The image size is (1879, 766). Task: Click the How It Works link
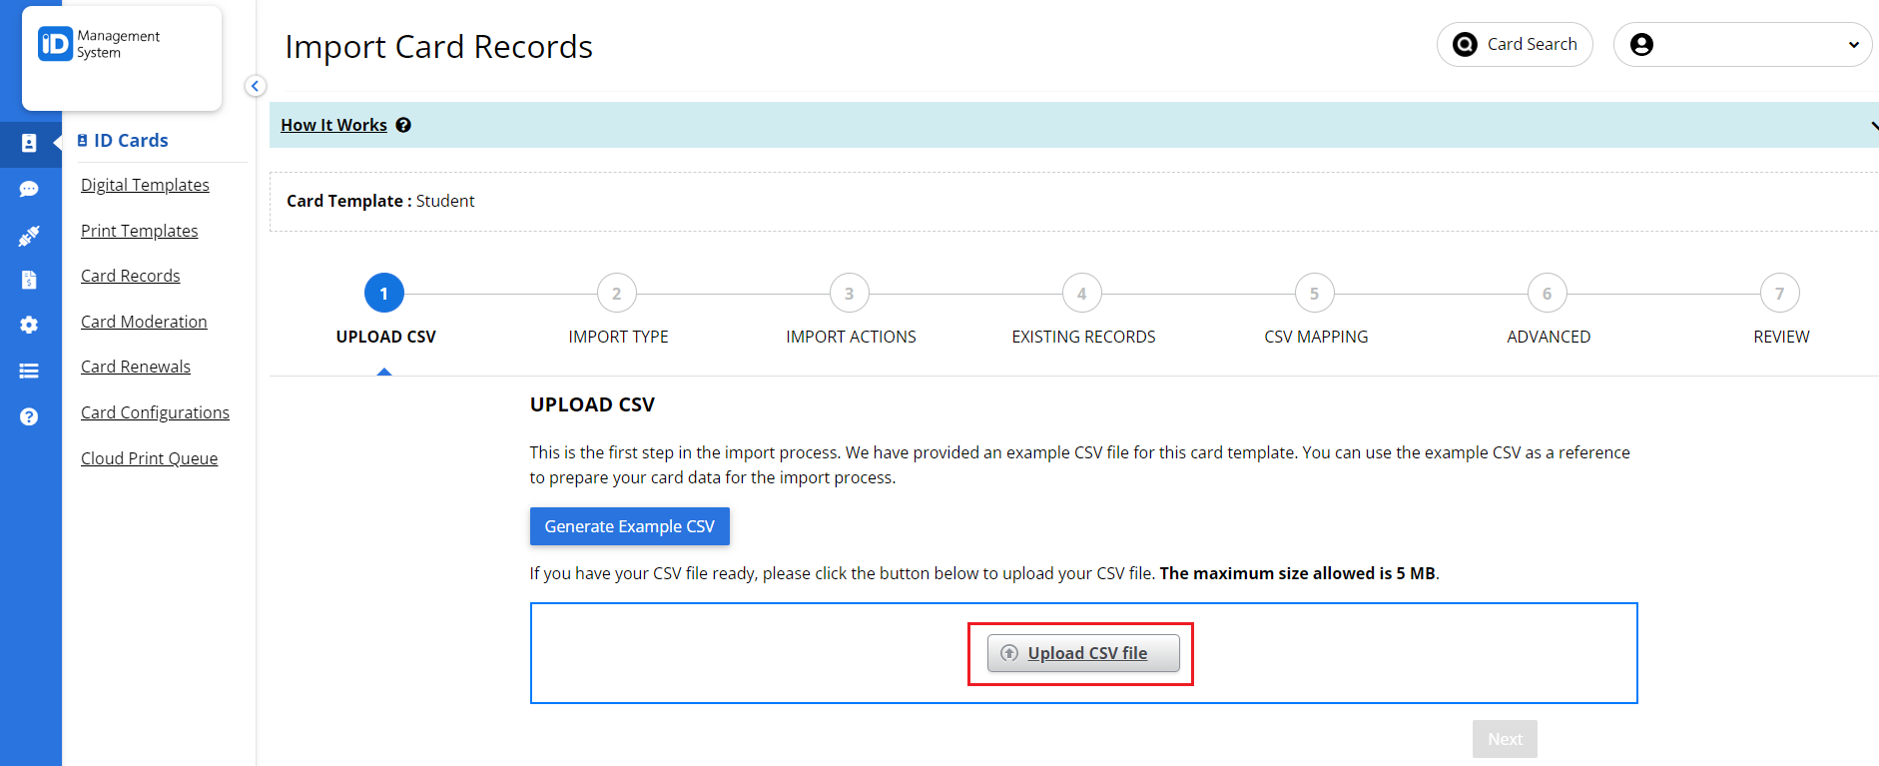(x=333, y=125)
